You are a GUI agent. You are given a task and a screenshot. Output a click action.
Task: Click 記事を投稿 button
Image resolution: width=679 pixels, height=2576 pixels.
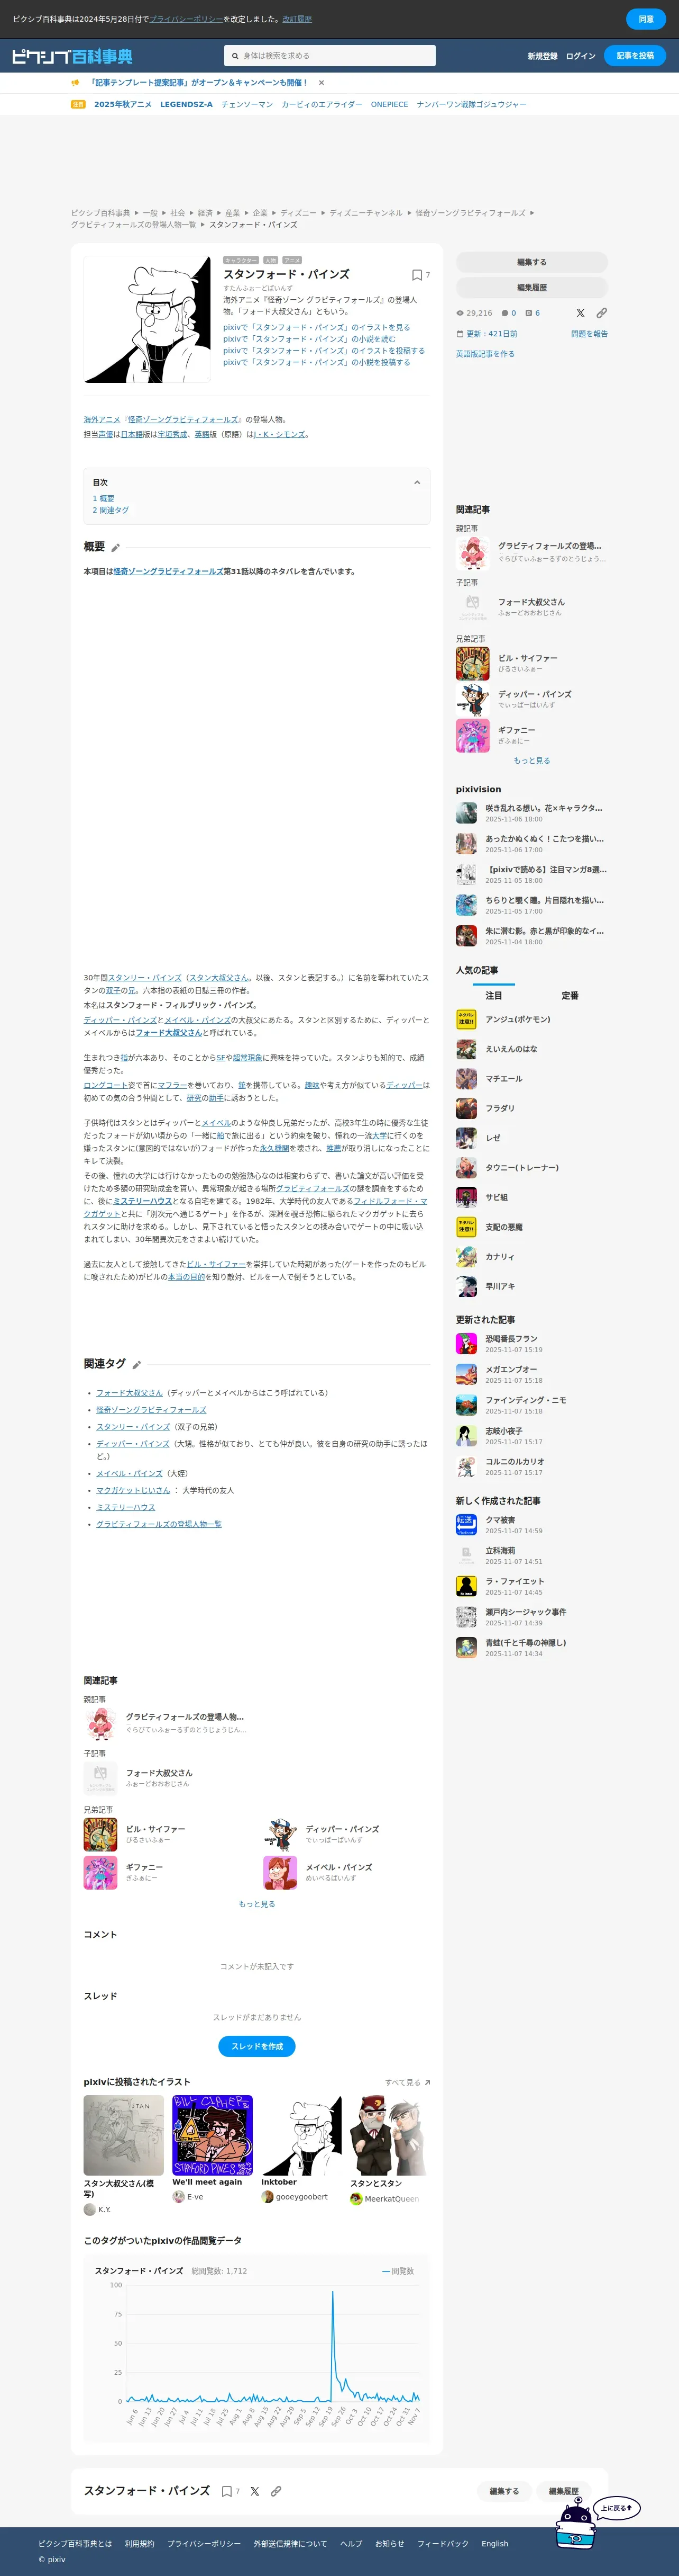[635, 56]
